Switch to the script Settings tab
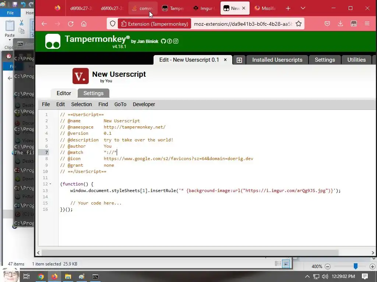Image resolution: width=377 pixels, height=282 pixels. [93, 93]
